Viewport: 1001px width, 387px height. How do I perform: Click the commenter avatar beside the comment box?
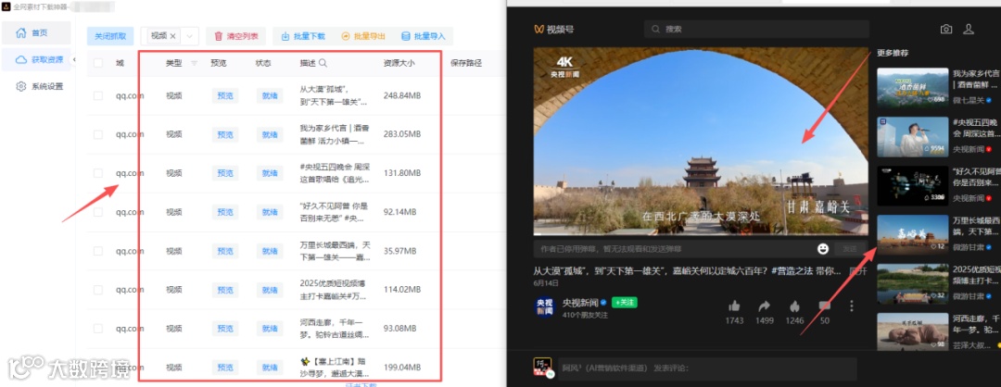click(x=542, y=368)
